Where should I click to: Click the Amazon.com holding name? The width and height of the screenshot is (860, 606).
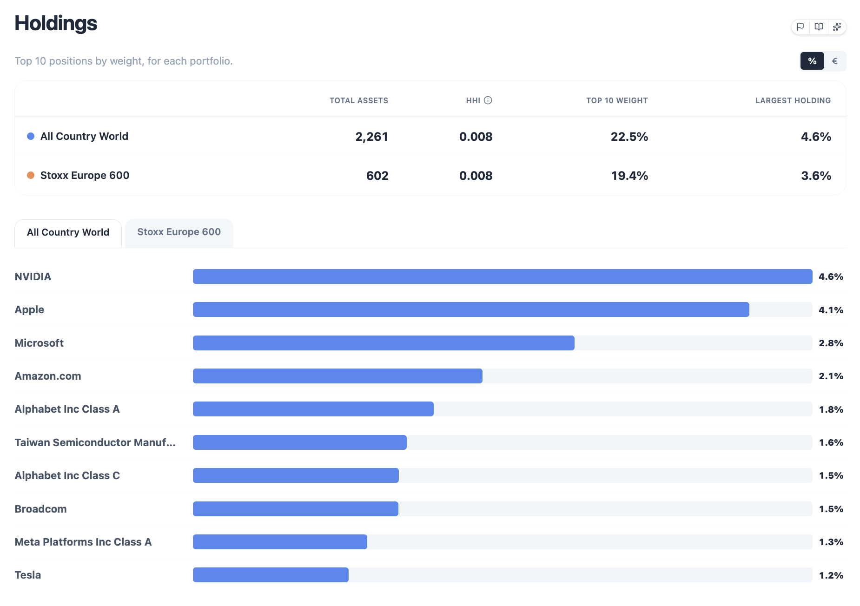(x=48, y=376)
